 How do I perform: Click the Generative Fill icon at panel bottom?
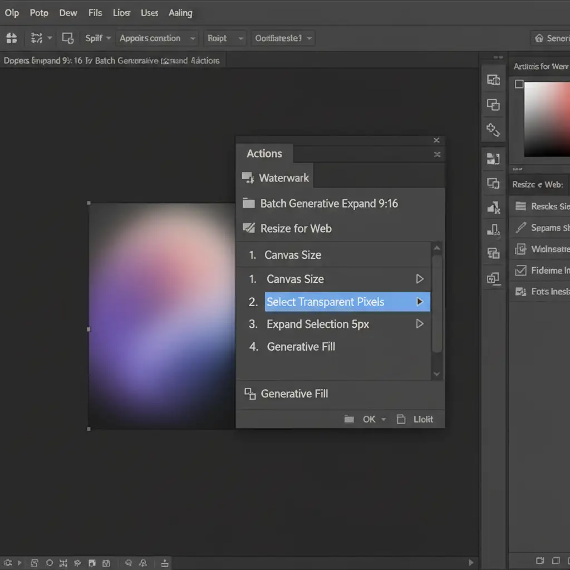[250, 394]
